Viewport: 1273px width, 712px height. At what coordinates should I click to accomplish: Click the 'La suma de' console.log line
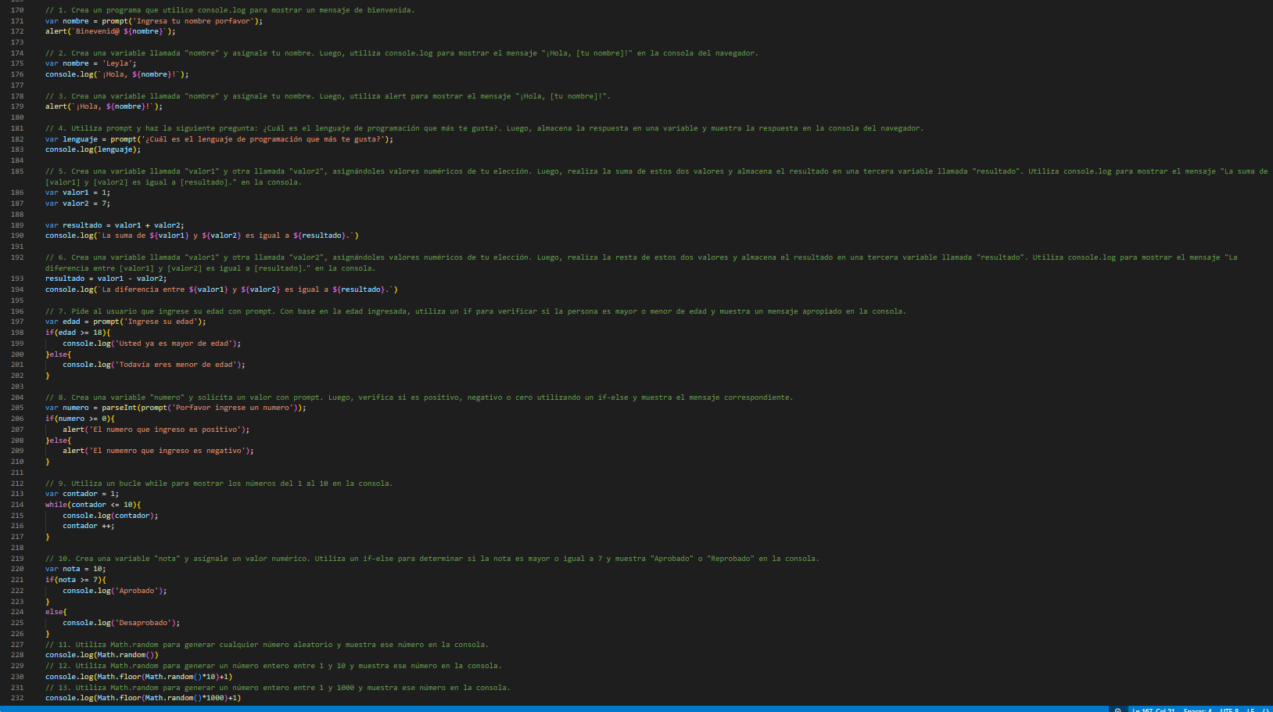[202, 236]
